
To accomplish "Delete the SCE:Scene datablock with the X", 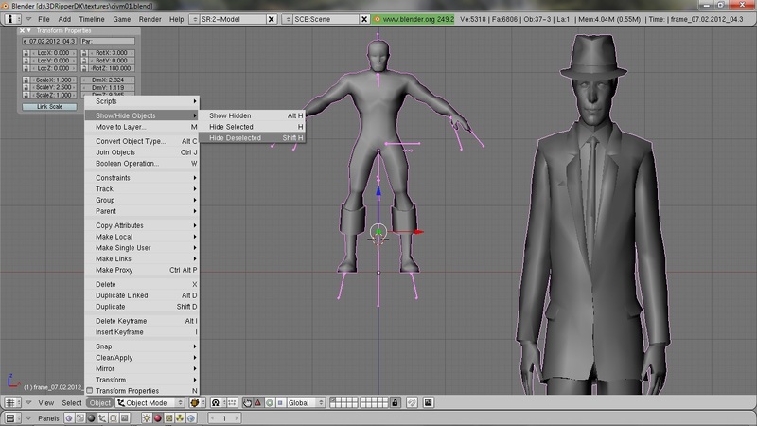I will tap(364, 19).
